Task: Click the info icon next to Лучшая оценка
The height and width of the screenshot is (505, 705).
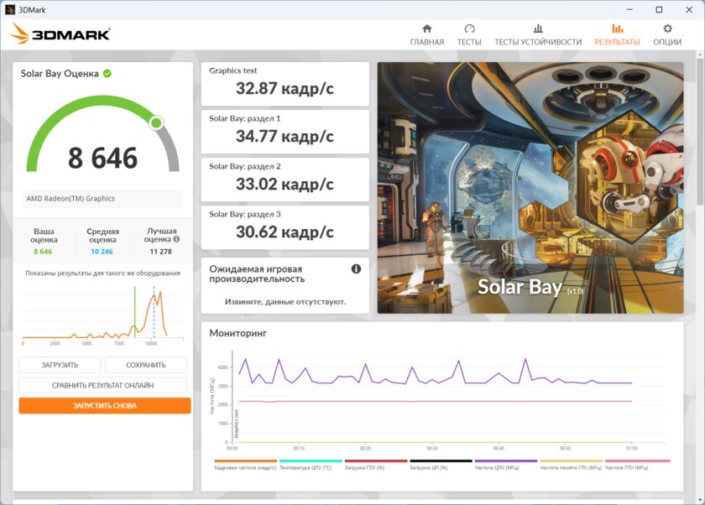Action: tap(176, 239)
